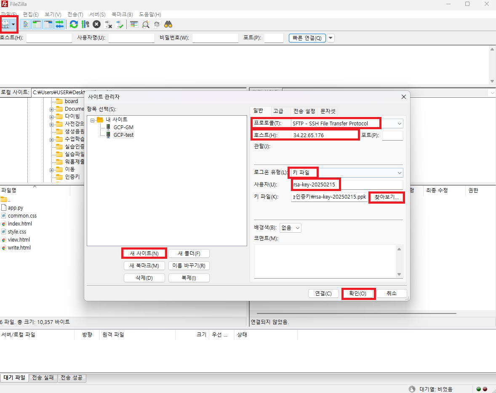Click the 찾아보기... browse button
Image resolution: width=496 pixels, height=393 pixels.
pyautogui.click(x=387, y=197)
